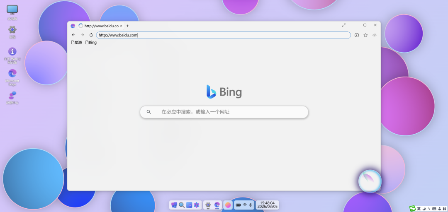The height and width of the screenshot is (212, 448).
Task: Open developer tools code brackets icon
Action: pyautogui.click(x=374, y=35)
